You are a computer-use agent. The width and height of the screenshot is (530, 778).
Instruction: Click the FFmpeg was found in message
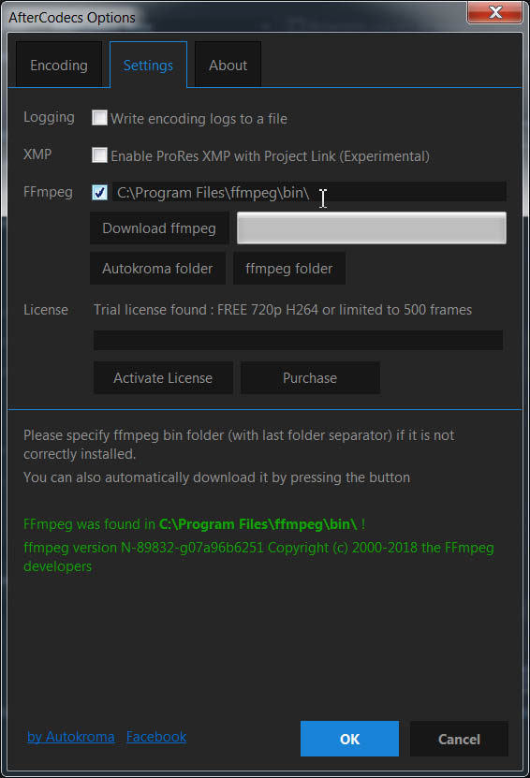tap(195, 524)
